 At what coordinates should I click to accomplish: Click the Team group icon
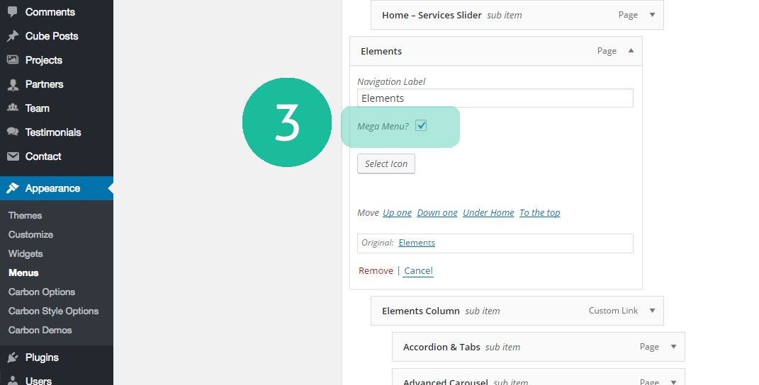(13, 108)
